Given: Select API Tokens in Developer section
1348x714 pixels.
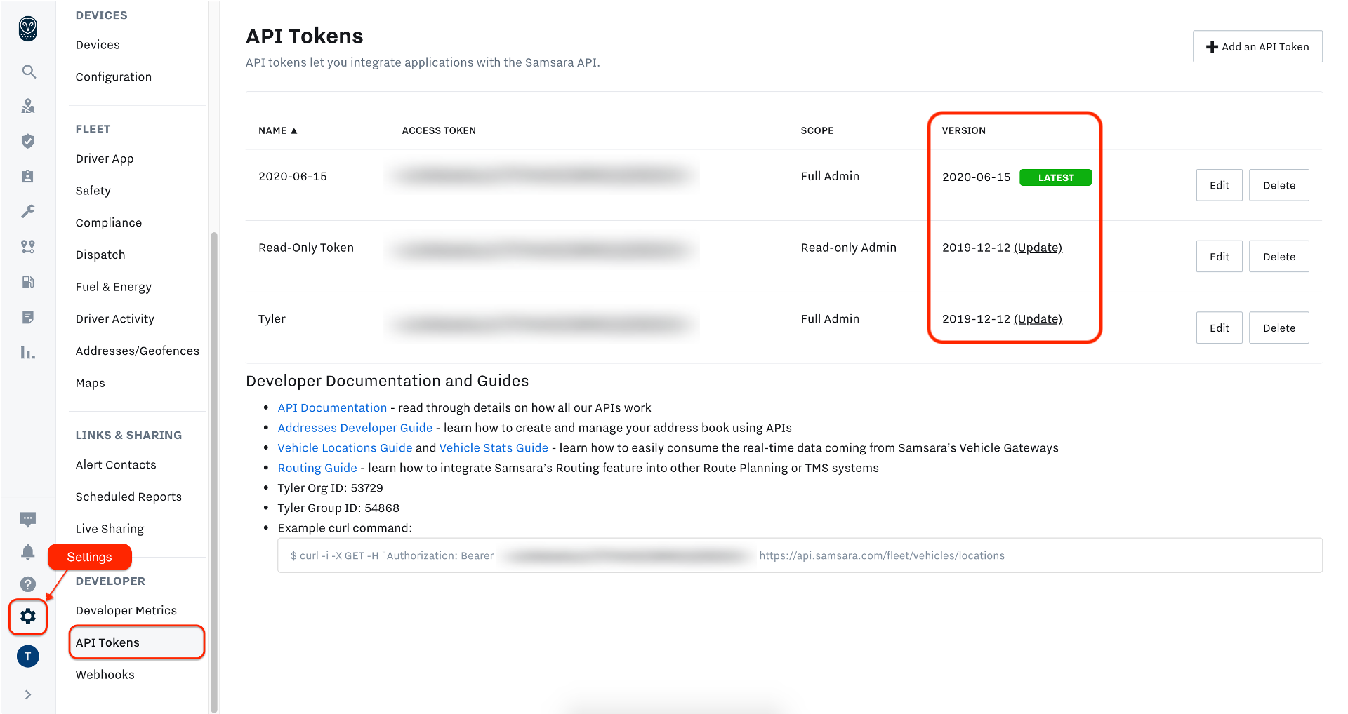Looking at the screenshot, I should pos(137,642).
